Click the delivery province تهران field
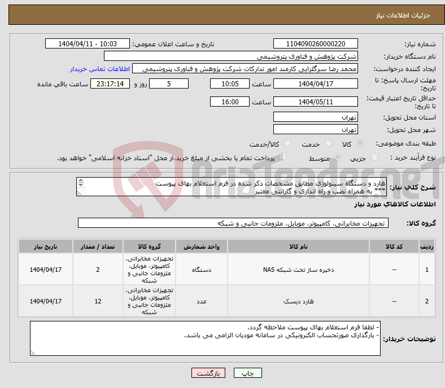The image size is (445, 388). click(x=315, y=117)
